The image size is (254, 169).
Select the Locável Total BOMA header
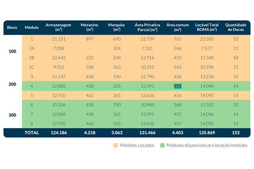[x=206, y=27]
